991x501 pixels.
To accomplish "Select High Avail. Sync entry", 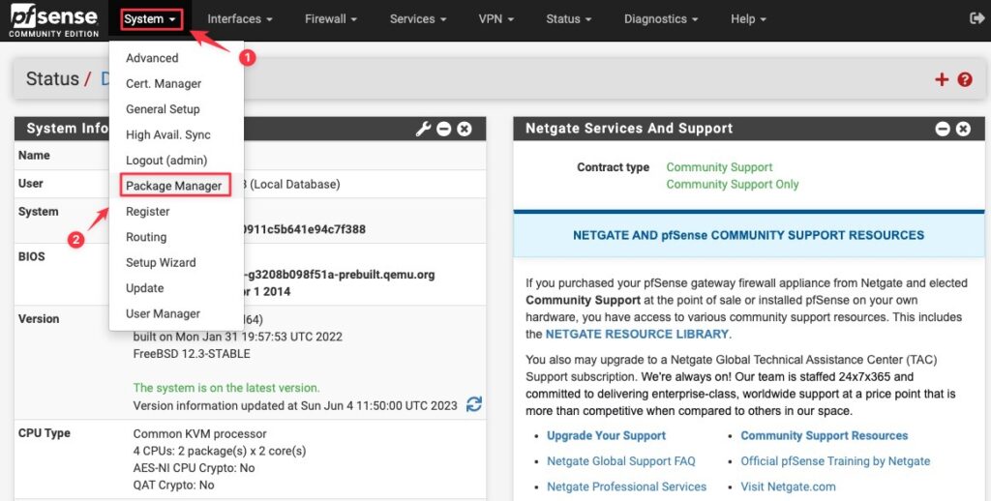I will coord(168,134).
